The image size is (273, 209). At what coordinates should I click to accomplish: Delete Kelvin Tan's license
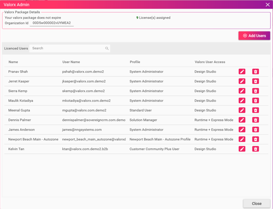[256, 149]
